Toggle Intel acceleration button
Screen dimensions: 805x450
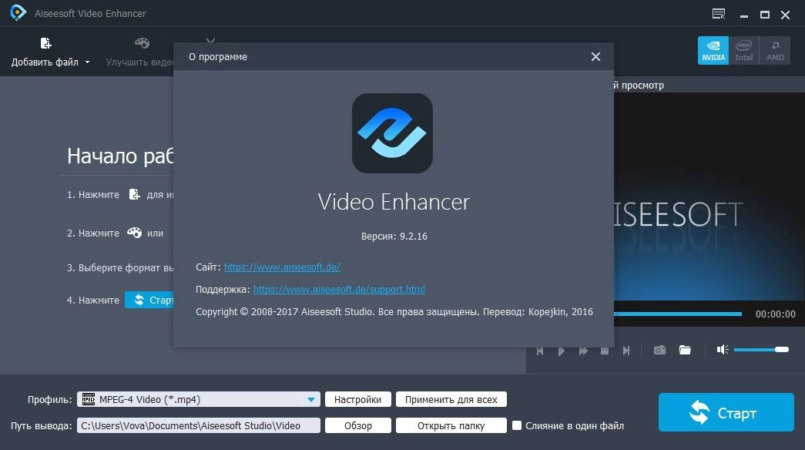[744, 50]
